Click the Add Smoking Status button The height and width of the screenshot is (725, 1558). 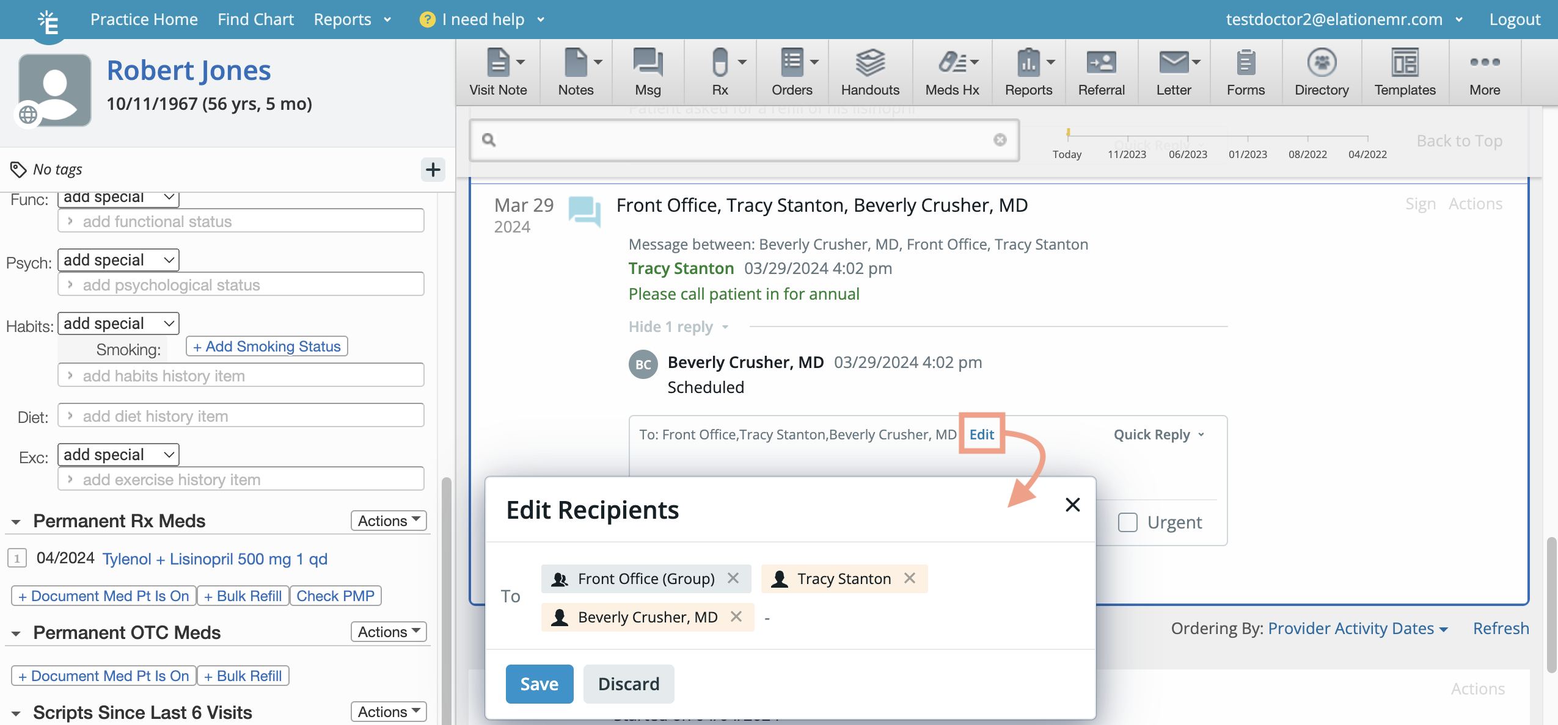(x=266, y=347)
